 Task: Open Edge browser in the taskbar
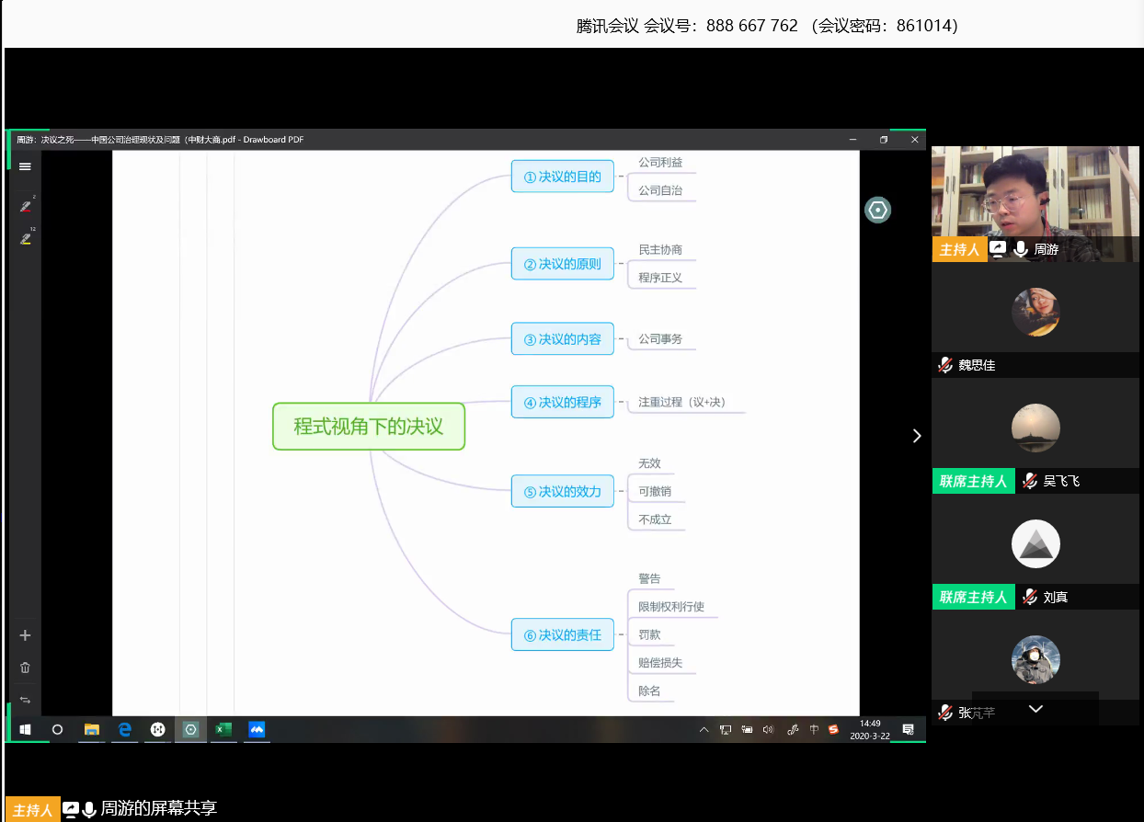pyautogui.click(x=124, y=729)
